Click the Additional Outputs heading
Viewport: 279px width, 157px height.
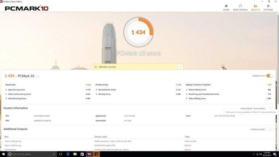16,129
